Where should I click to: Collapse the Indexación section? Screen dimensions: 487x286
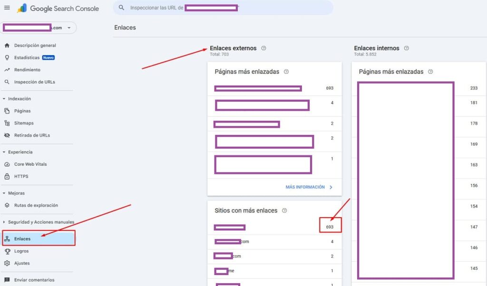tap(4, 99)
